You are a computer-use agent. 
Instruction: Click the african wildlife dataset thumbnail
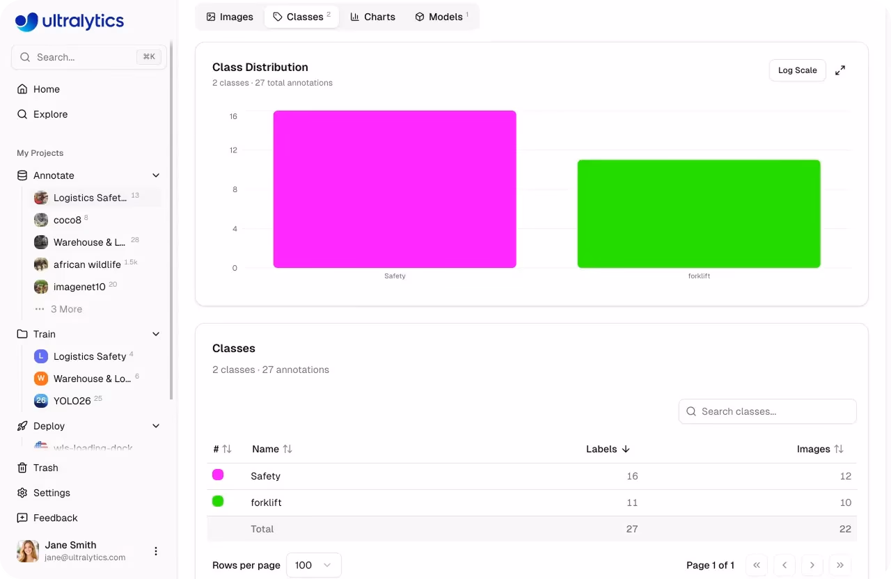(41, 264)
